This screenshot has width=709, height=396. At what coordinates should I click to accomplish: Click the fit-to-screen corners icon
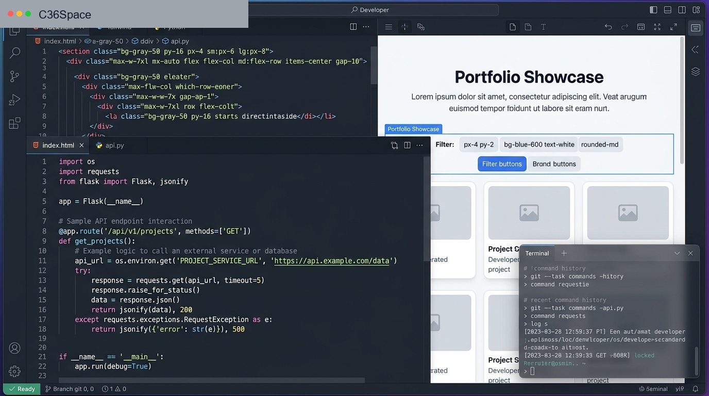(657, 27)
